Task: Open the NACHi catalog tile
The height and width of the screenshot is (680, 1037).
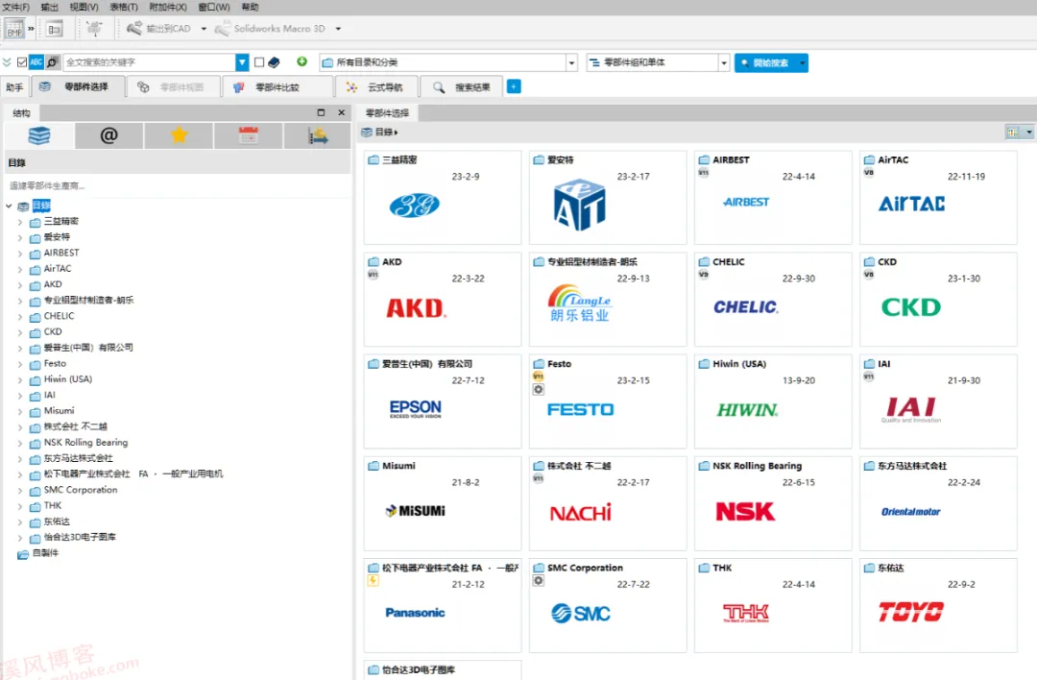Action: pyautogui.click(x=608, y=503)
